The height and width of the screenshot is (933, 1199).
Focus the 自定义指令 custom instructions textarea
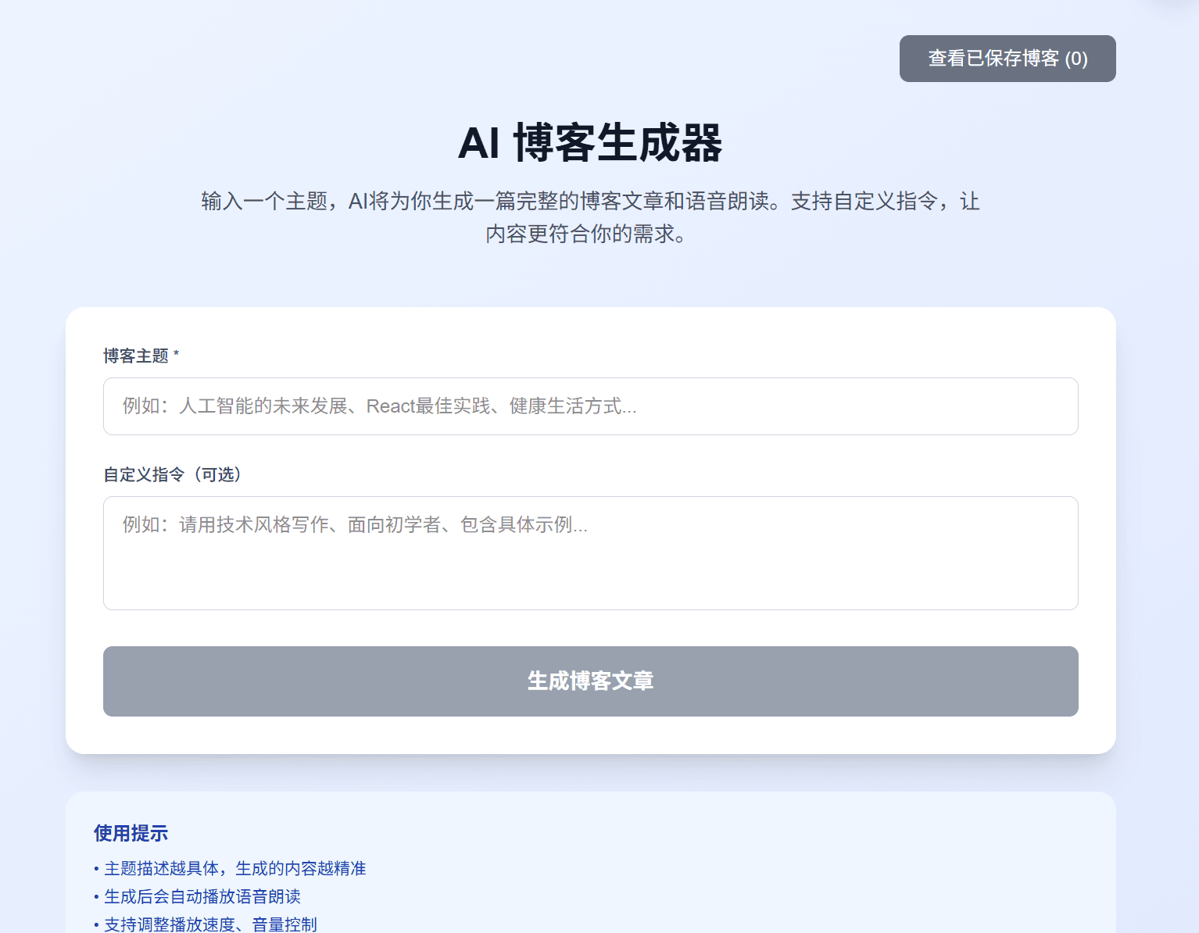590,553
